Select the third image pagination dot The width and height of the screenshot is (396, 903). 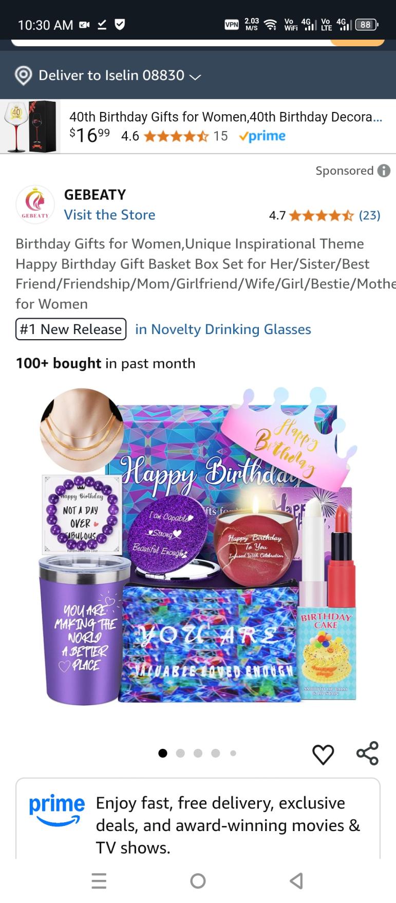point(198,753)
